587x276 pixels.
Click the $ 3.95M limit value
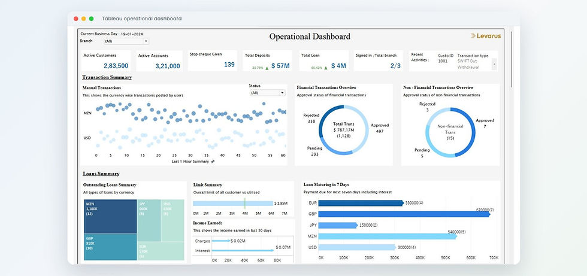281,204
